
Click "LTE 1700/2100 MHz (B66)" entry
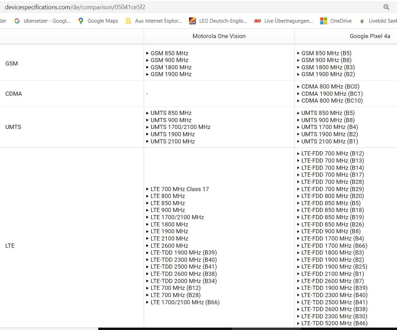click(185, 302)
